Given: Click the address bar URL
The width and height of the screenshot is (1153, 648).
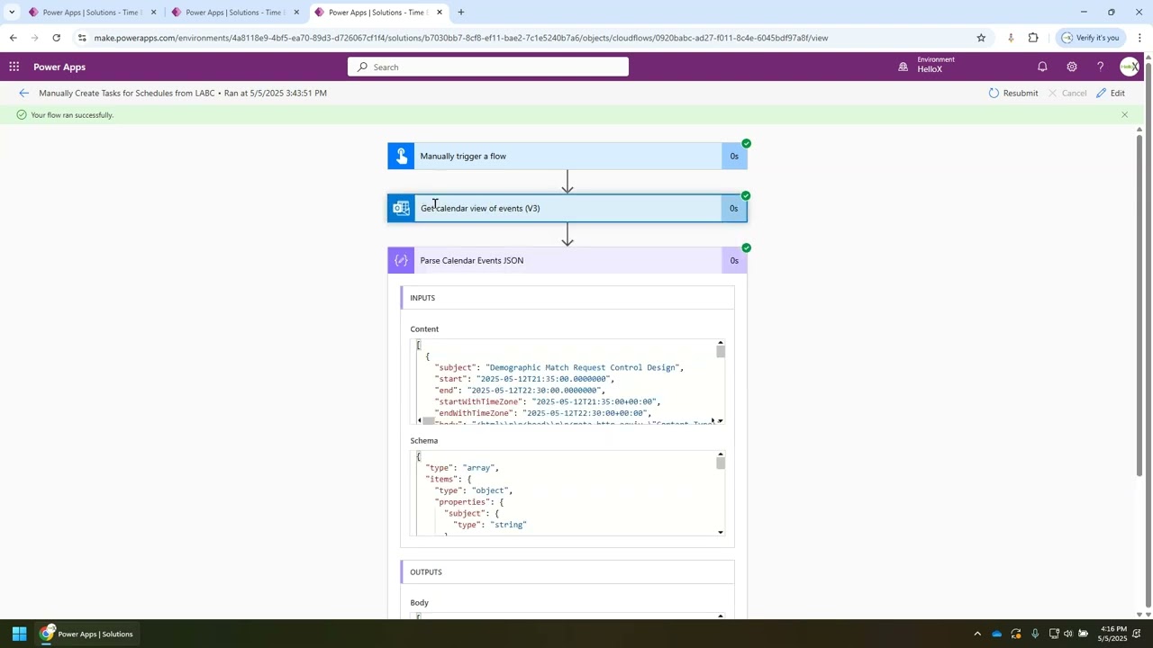Looking at the screenshot, I should tap(461, 38).
